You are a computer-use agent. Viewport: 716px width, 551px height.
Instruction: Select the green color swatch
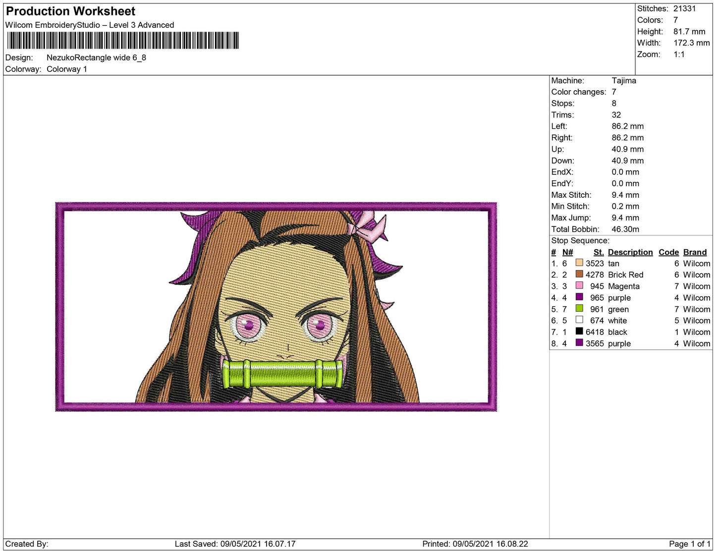click(x=579, y=308)
